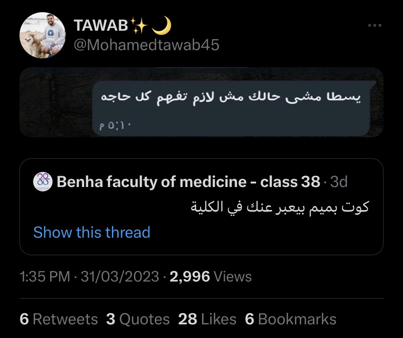This screenshot has height=338, width=403.
Task: View the 3 Quotes list
Action: (x=138, y=319)
